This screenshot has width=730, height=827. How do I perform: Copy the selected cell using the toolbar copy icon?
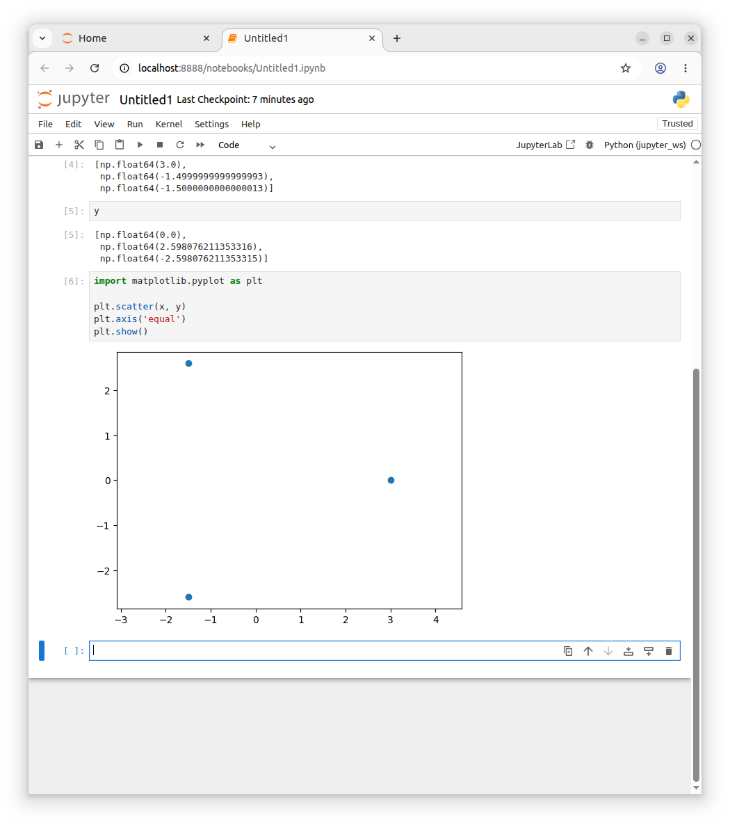coord(99,145)
